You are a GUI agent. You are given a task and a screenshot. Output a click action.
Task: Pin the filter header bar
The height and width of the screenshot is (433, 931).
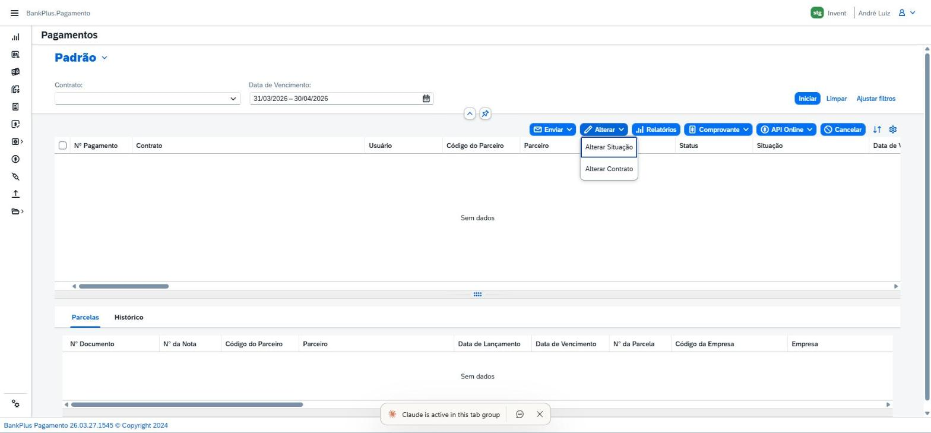tap(485, 113)
